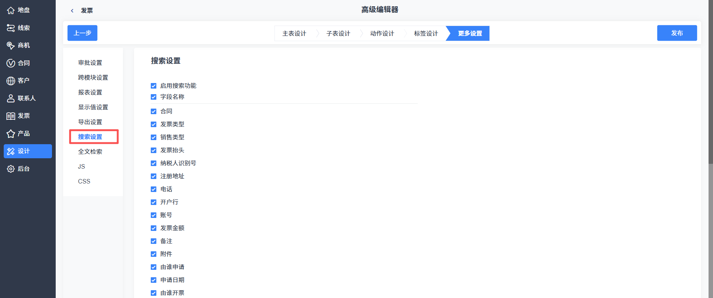
Task: Click the vertical page scrollbar
Action: pyautogui.click(x=710, y=82)
